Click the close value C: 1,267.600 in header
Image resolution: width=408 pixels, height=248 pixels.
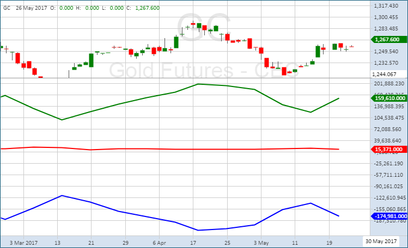(x=143, y=8)
